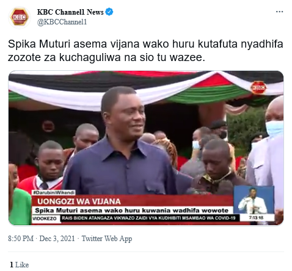Image resolution: width=292 pixels, height=271 pixels.
Task: View the 1 Like list
Action: 20,265
